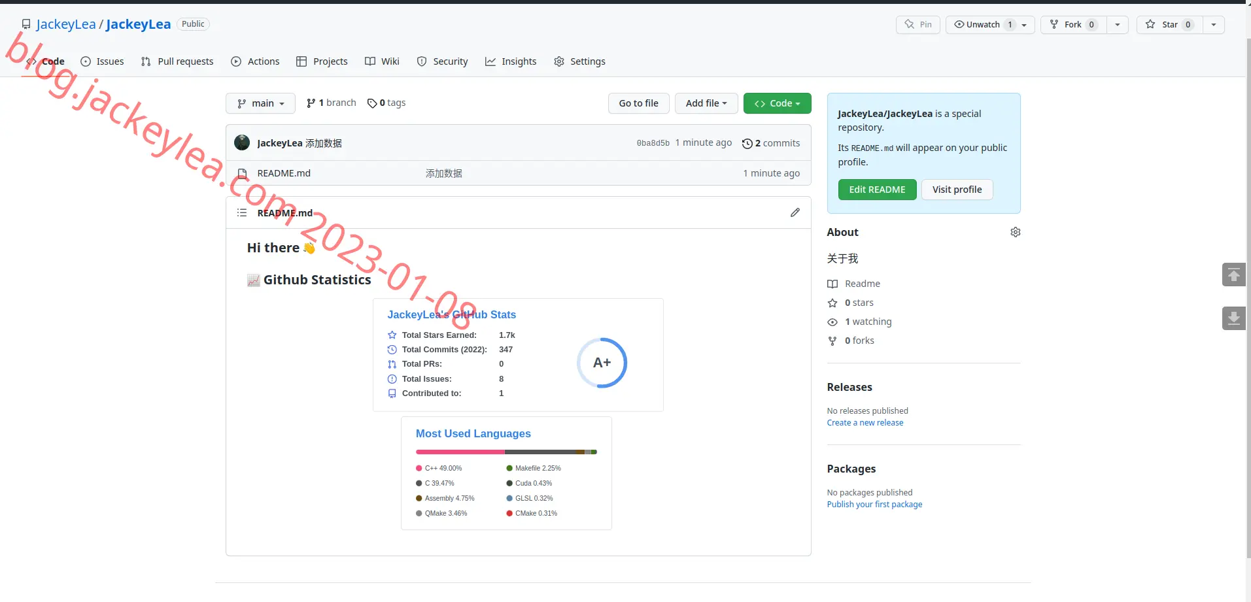Click the pencil edit README icon
The width and height of the screenshot is (1251, 602).
[x=795, y=212]
